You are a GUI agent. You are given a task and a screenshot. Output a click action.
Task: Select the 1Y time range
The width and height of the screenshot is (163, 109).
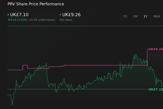[145, 16]
